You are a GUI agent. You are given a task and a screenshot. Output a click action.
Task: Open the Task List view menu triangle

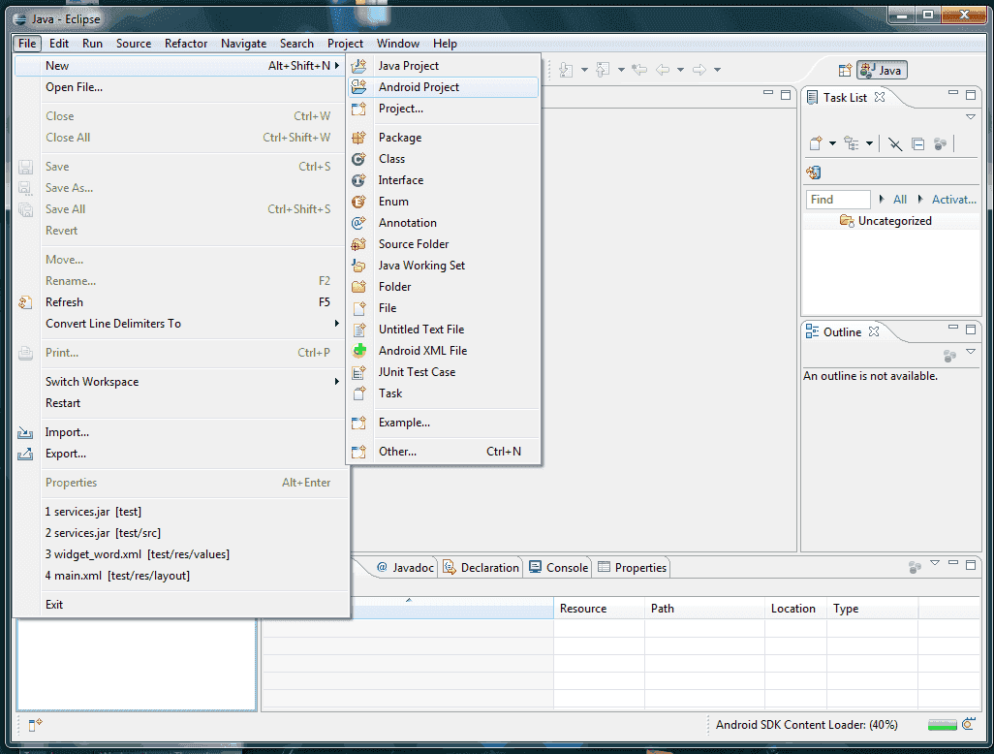pyautogui.click(x=971, y=116)
